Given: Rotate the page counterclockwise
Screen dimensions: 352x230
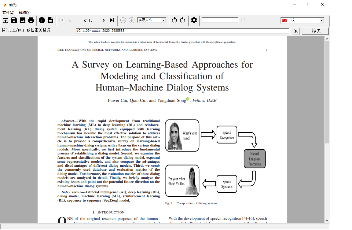Looking at the screenshot, I should tap(174, 20).
